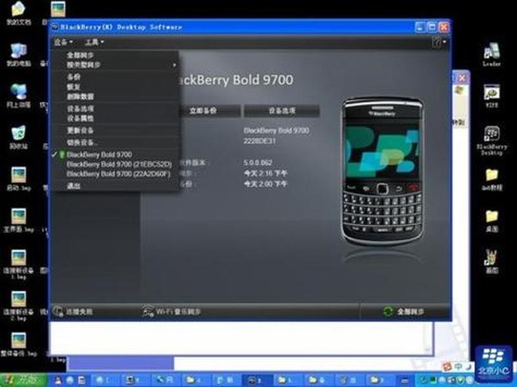This screenshot has height=387, width=517.
Task: Click the BlackBerry Bold 9700 heading
Action: pos(235,80)
